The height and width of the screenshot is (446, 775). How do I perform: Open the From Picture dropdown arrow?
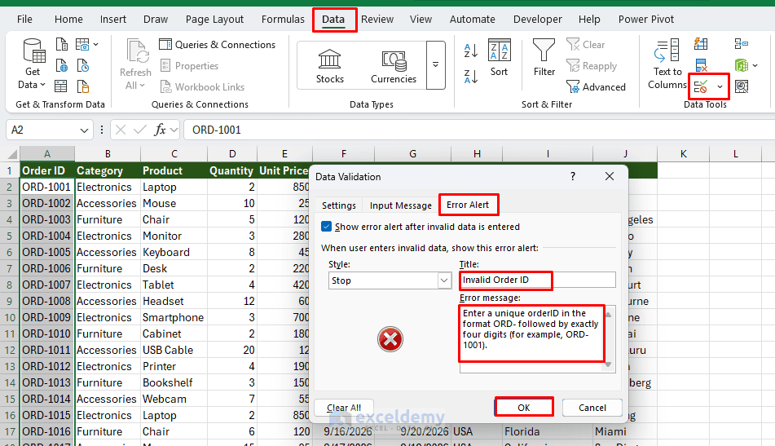click(x=96, y=45)
